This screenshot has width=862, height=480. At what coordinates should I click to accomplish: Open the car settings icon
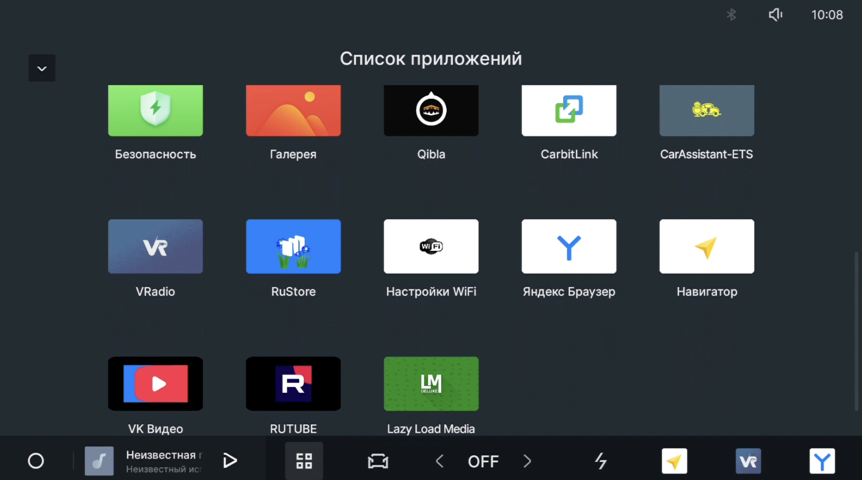[x=378, y=461]
